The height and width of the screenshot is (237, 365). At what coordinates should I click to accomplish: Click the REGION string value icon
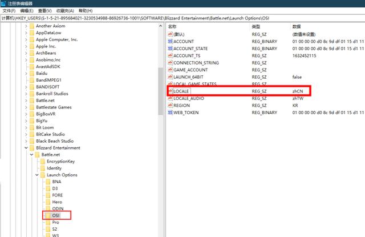(170, 105)
